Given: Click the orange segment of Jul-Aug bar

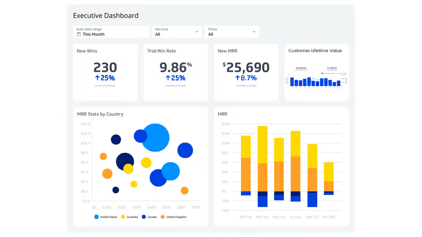Looking at the screenshot, I should (x=296, y=174).
